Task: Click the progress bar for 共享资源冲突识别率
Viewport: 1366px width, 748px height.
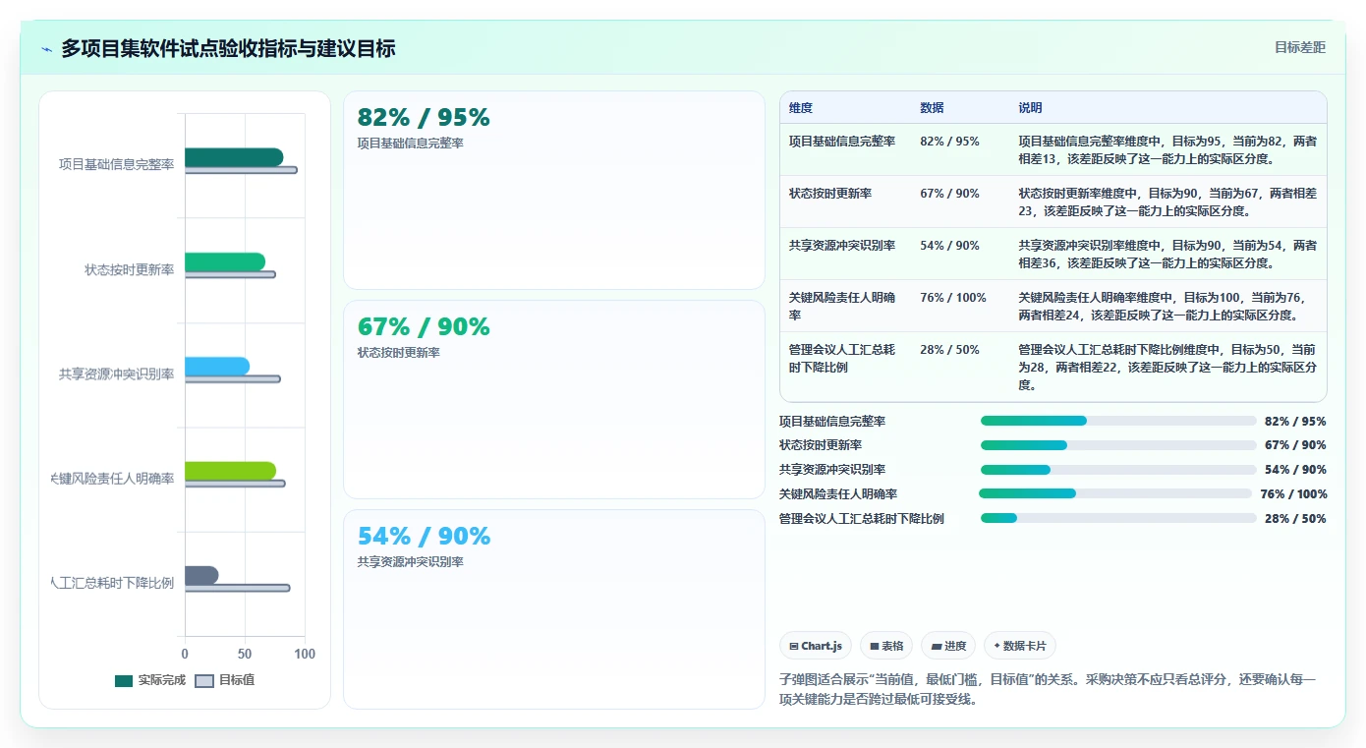Action: (x=1118, y=470)
